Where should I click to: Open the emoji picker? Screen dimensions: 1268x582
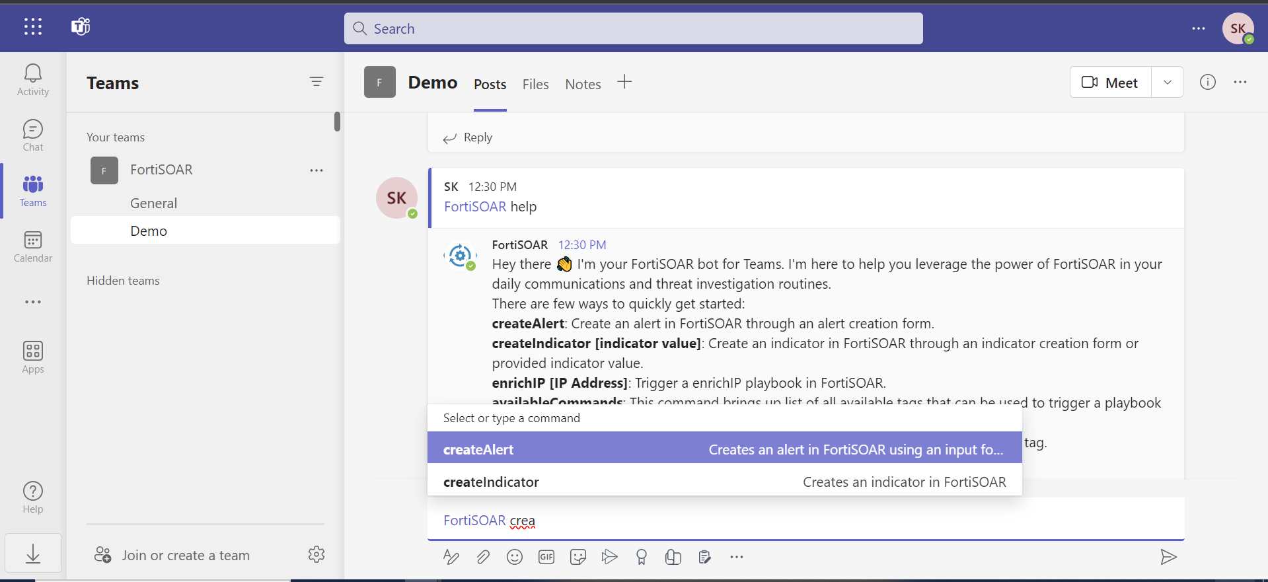[514, 557]
